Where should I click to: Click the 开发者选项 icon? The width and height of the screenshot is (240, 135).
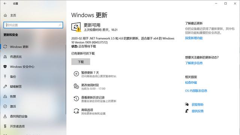5,126
